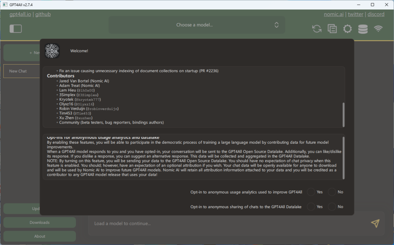Open the twitter link
Image resolution: width=394 pixels, height=245 pixels.
pos(356,14)
